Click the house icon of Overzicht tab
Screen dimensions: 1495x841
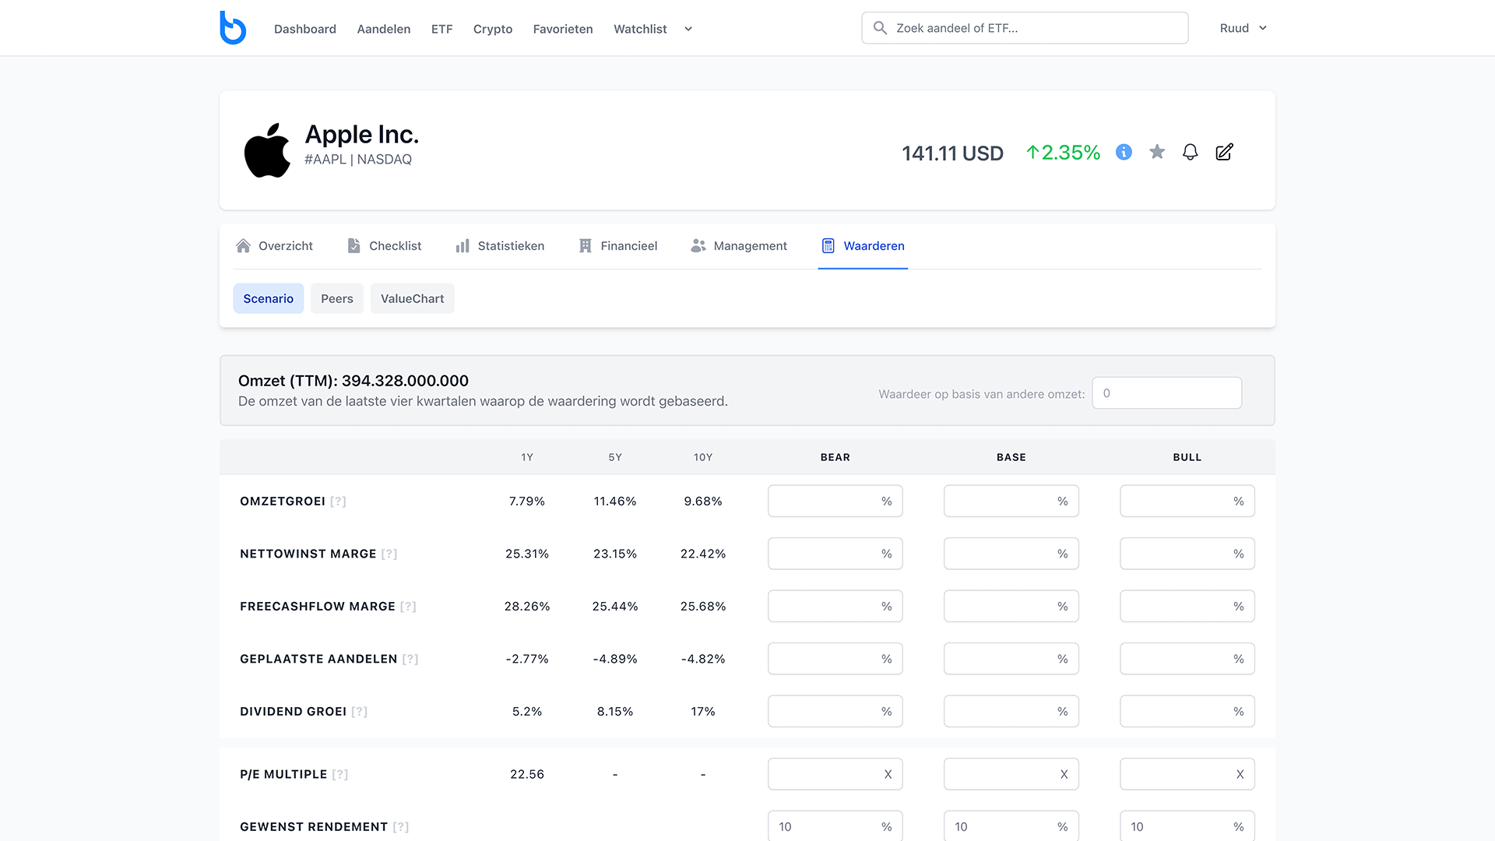click(x=243, y=246)
